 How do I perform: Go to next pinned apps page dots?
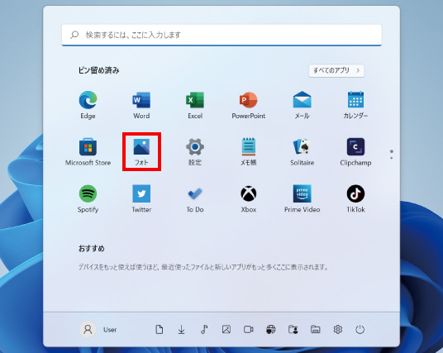391,155
